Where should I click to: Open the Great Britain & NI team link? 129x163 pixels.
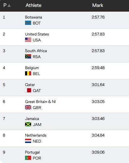tap(40, 102)
